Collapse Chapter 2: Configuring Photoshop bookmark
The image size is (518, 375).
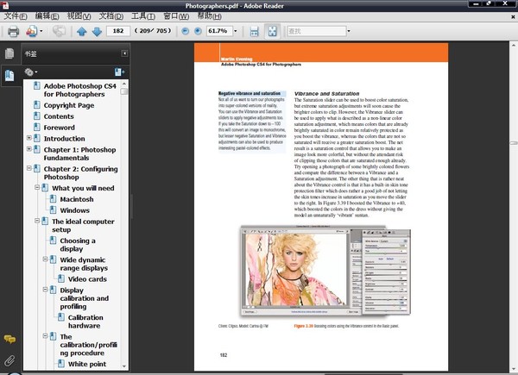[x=30, y=170]
